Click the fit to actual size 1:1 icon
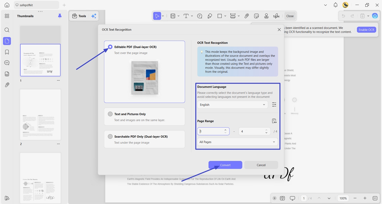This screenshot has width=382, height=204. (375, 198)
